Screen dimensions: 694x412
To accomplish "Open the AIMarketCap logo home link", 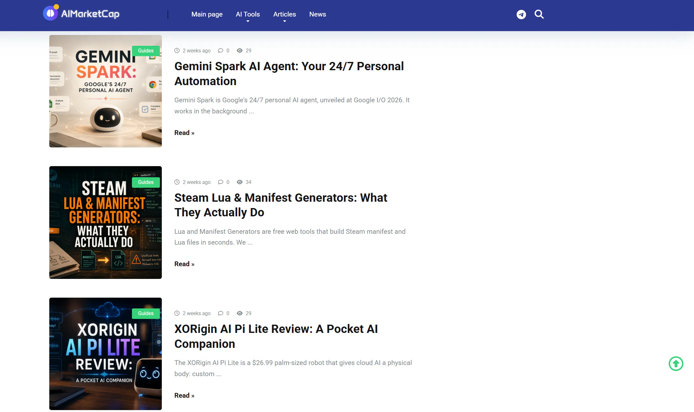I will (x=81, y=13).
